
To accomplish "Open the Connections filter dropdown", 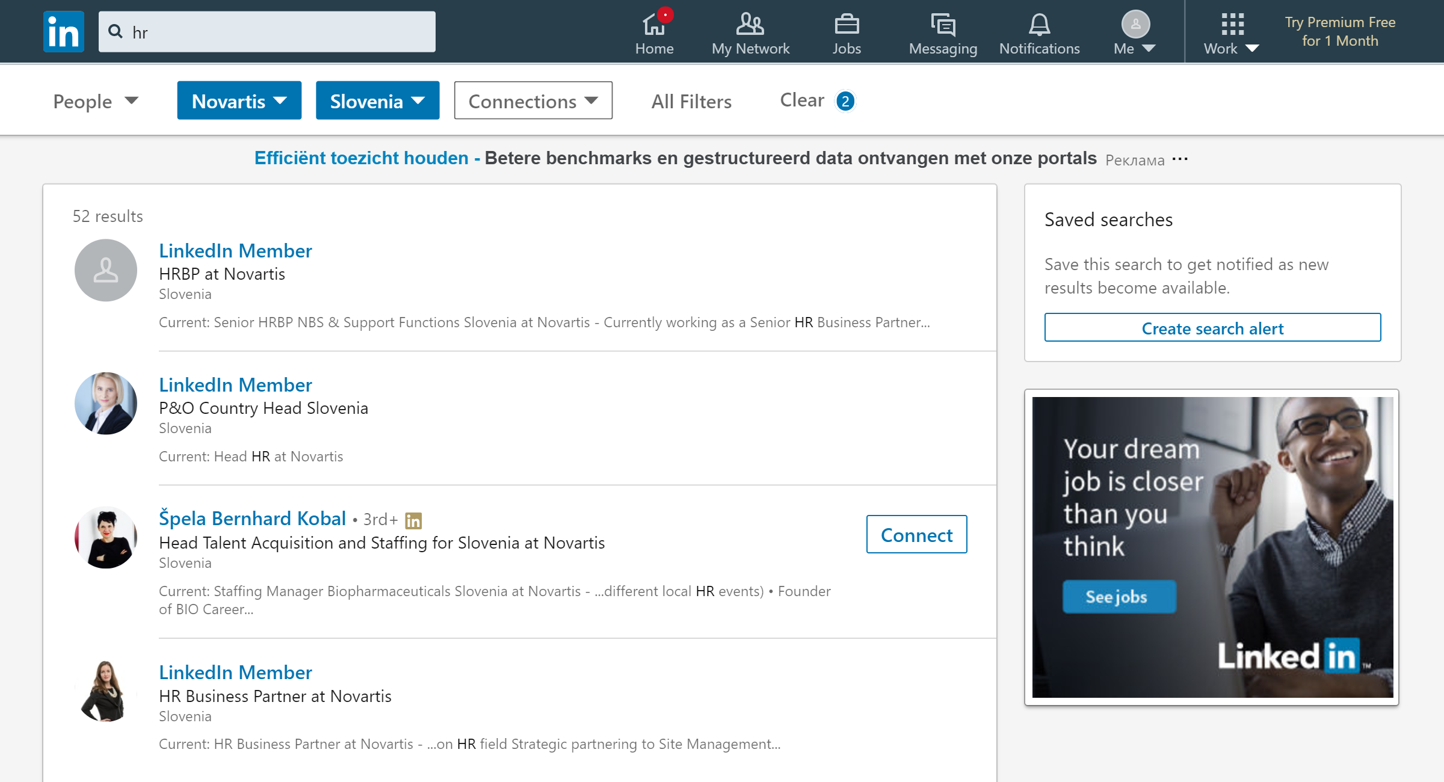I will (x=533, y=100).
